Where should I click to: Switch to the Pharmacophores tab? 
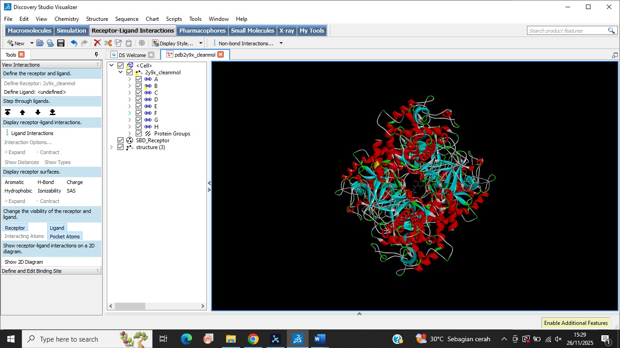click(x=202, y=30)
